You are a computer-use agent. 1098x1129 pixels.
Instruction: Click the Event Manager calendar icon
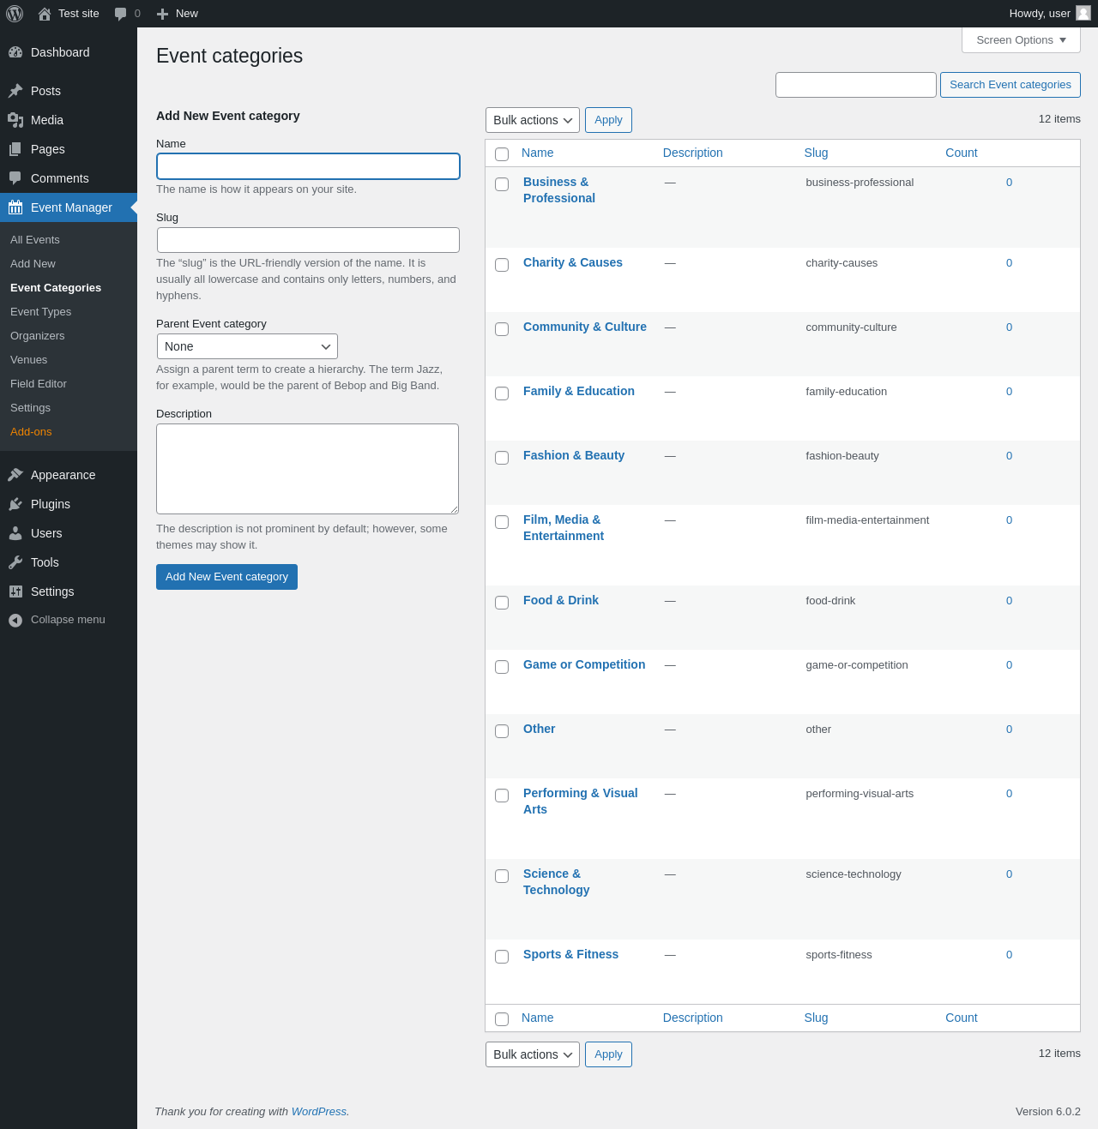(15, 207)
